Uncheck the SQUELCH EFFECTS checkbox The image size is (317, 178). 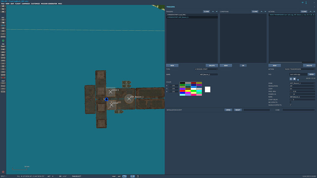point(290,105)
